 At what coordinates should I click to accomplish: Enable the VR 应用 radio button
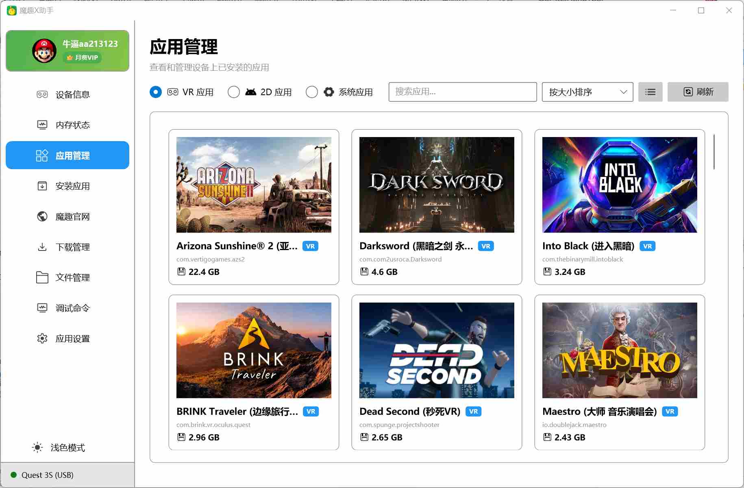click(x=155, y=92)
